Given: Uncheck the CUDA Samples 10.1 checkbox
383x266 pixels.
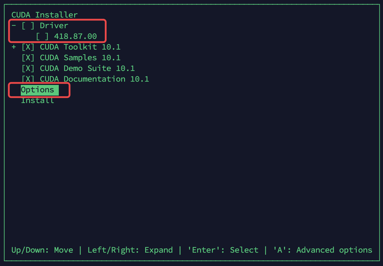Looking at the screenshot, I should 28,58.
